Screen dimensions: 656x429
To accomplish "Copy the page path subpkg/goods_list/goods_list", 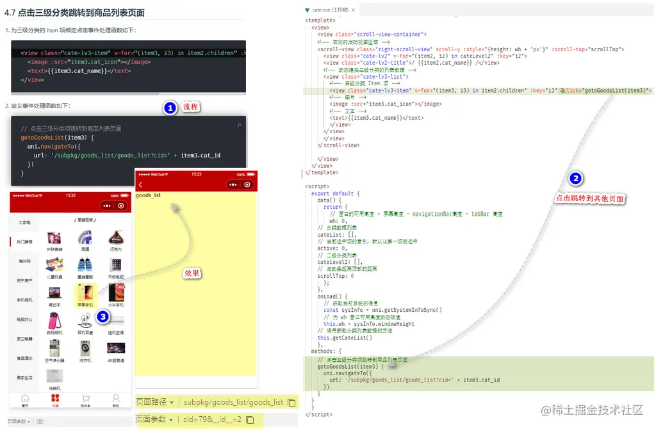I will [291, 403].
